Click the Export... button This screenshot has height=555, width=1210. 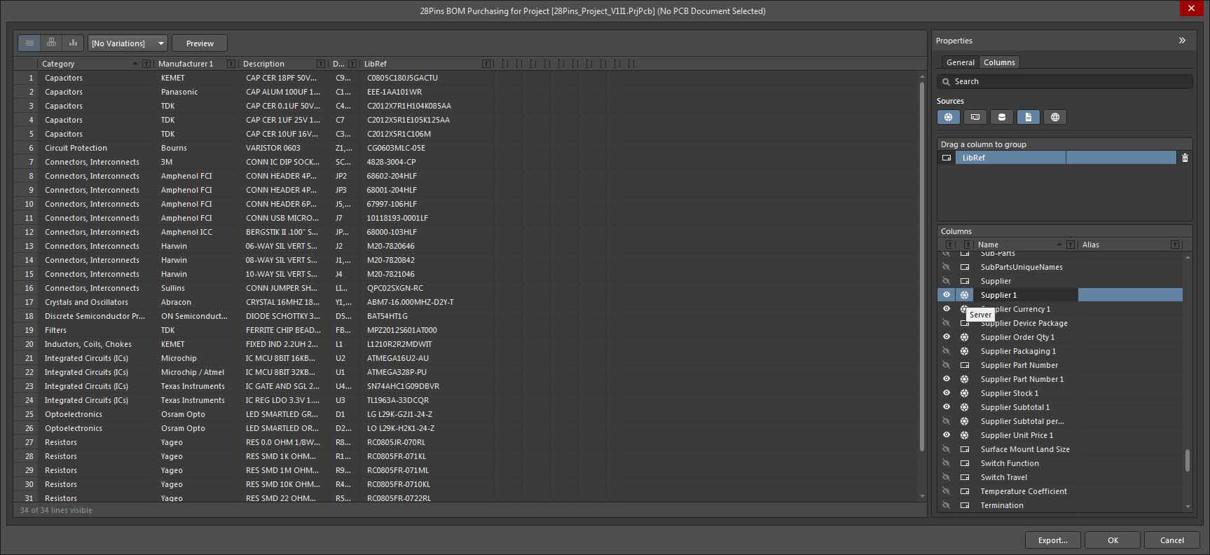click(1052, 540)
